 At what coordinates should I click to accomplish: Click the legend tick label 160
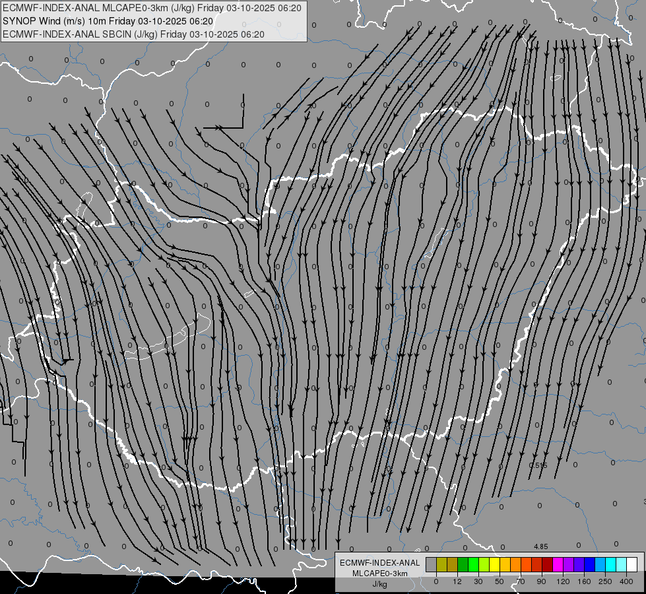584,581
